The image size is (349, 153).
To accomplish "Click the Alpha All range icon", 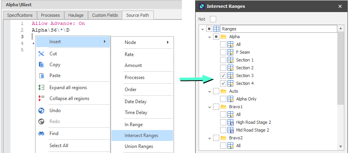I will (x=230, y=44).
